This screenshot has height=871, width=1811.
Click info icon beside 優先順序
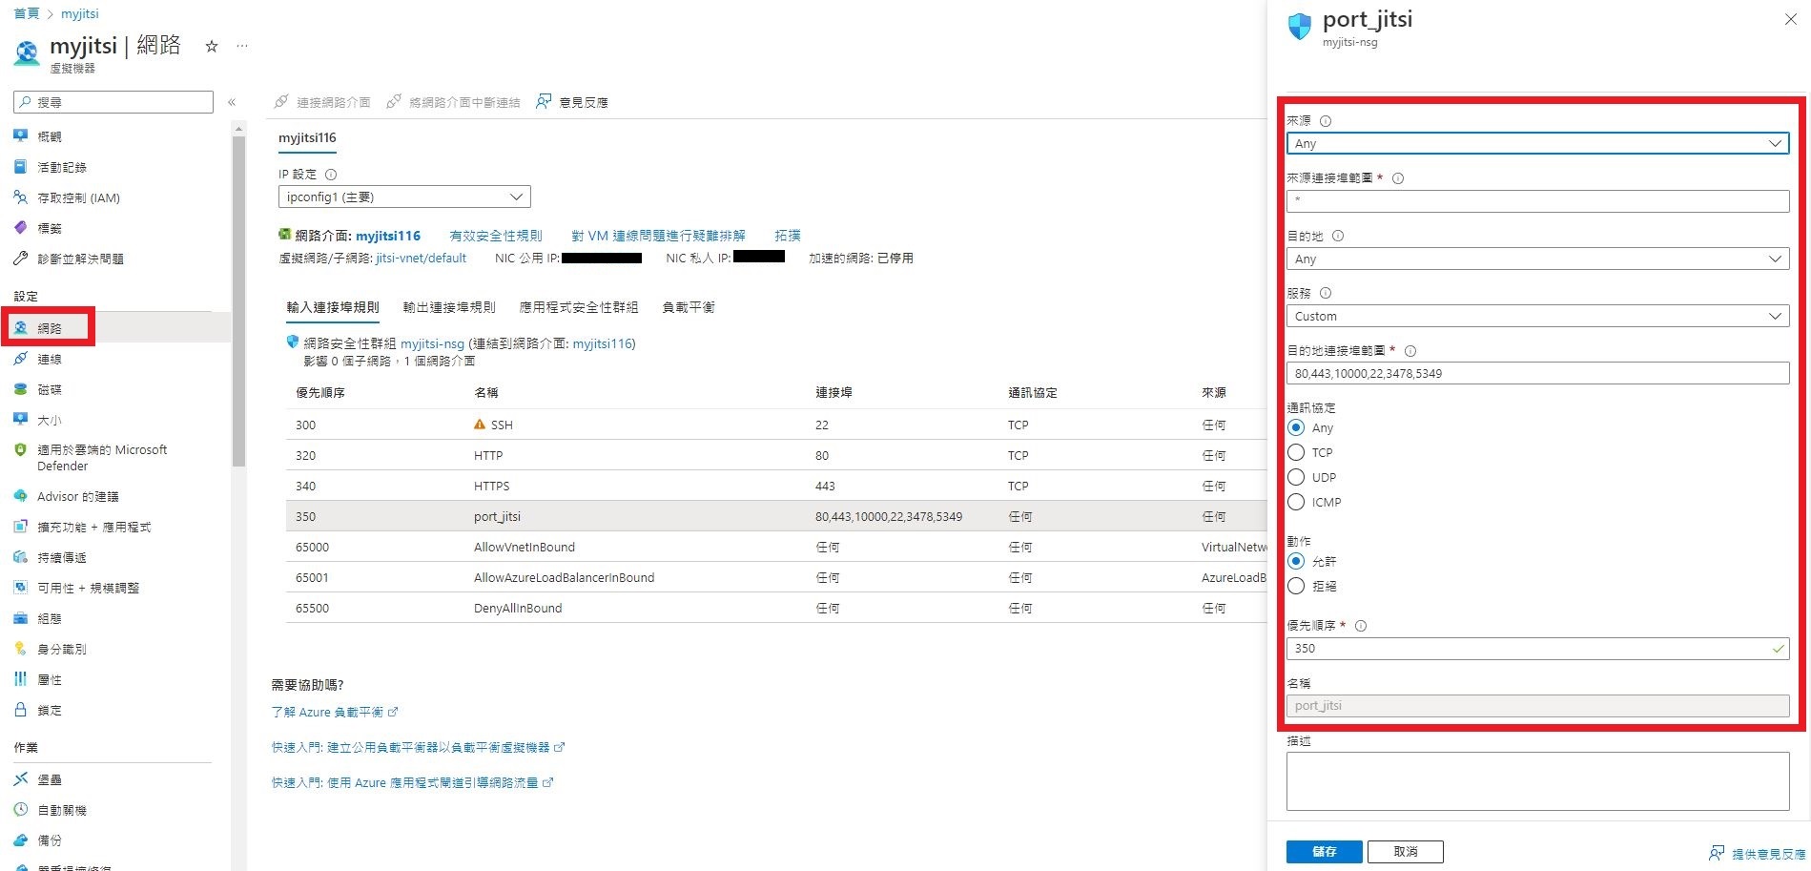point(1361,626)
